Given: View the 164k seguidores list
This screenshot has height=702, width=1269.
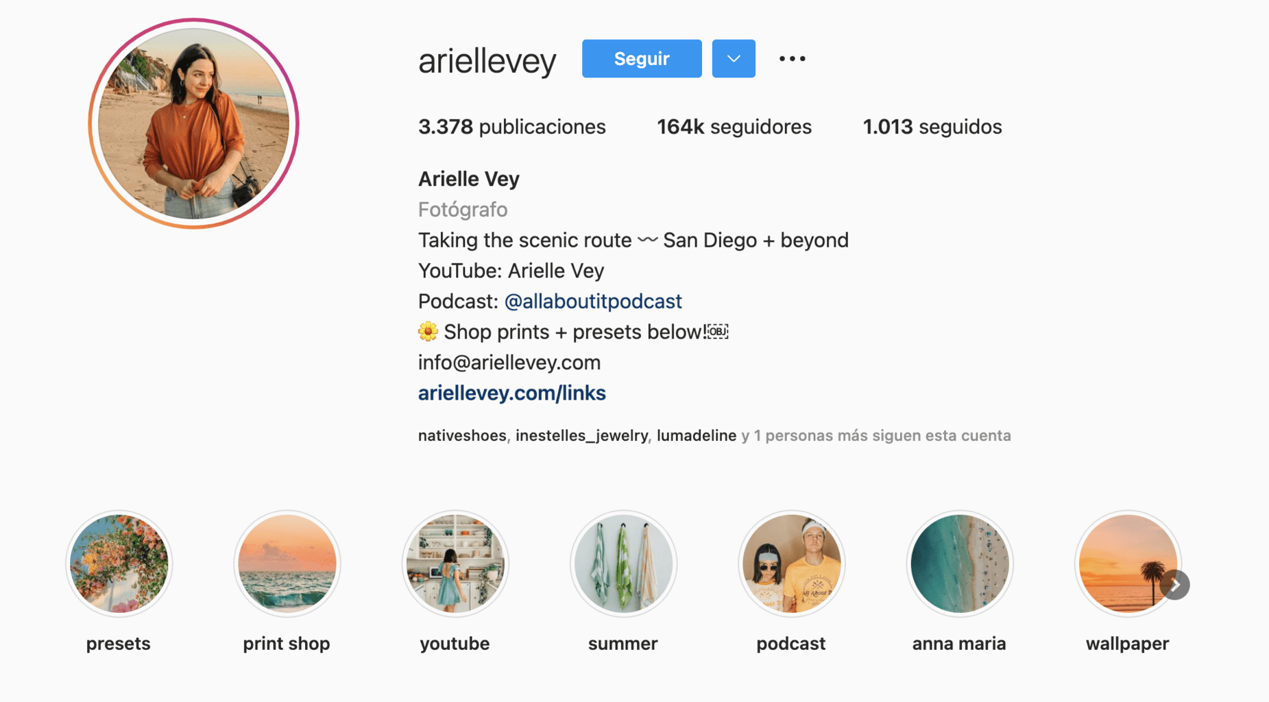Looking at the screenshot, I should coord(734,127).
